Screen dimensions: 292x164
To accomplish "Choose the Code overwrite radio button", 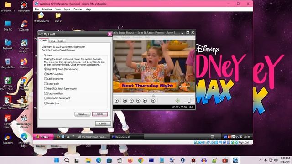I will (54, 79).
